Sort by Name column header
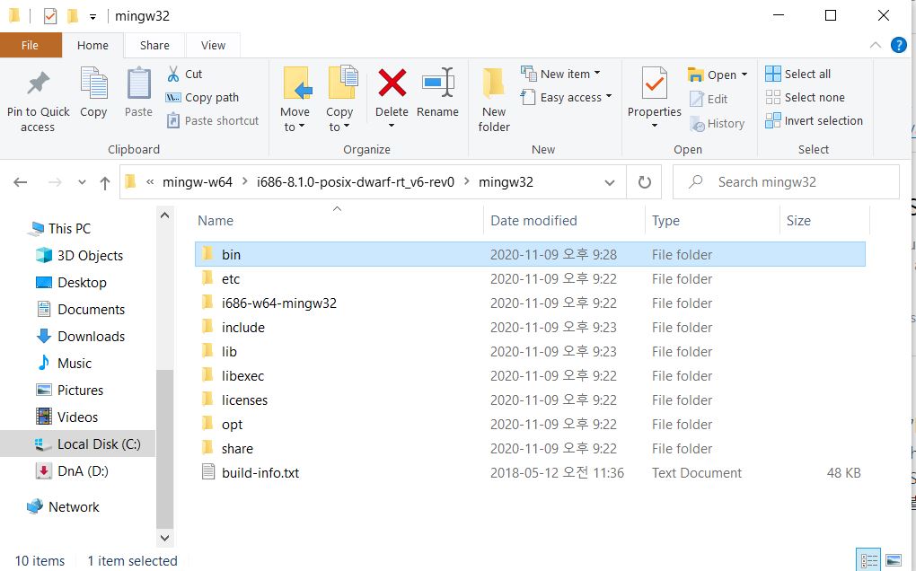916x571 pixels. coord(216,221)
